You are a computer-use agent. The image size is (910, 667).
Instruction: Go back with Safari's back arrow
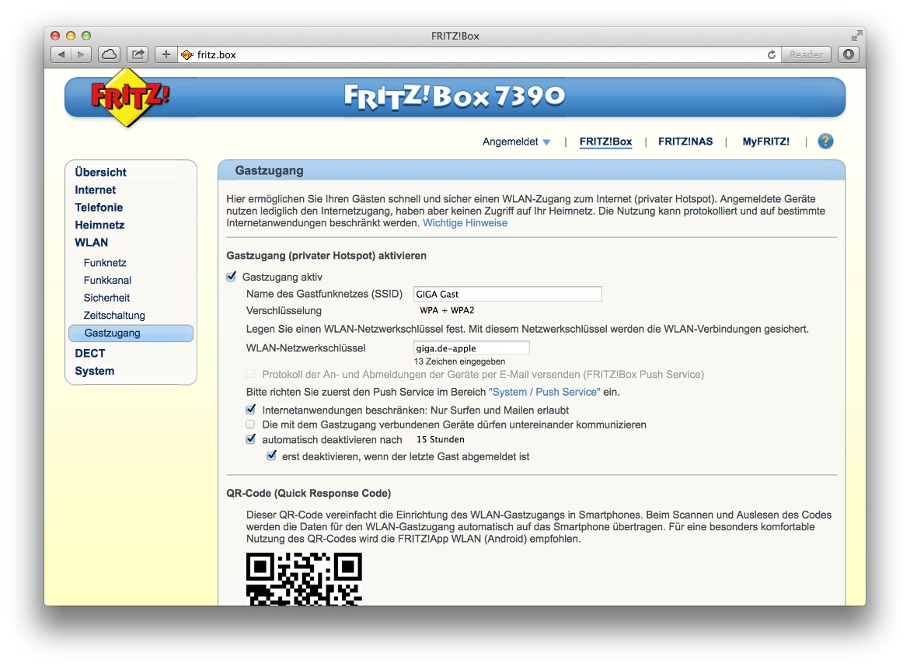pyautogui.click(x=61, y=54)
